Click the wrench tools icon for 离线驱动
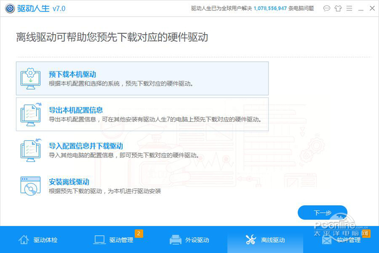The image size is (379, 253). [x=251, y=239]
